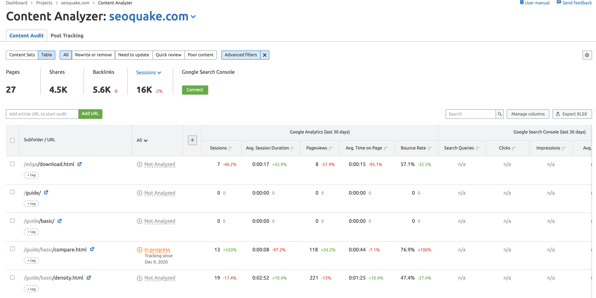Sort by Avg. Time on Page icon
The width and height of the screenshot is (596, 298).
click(385, 148)
